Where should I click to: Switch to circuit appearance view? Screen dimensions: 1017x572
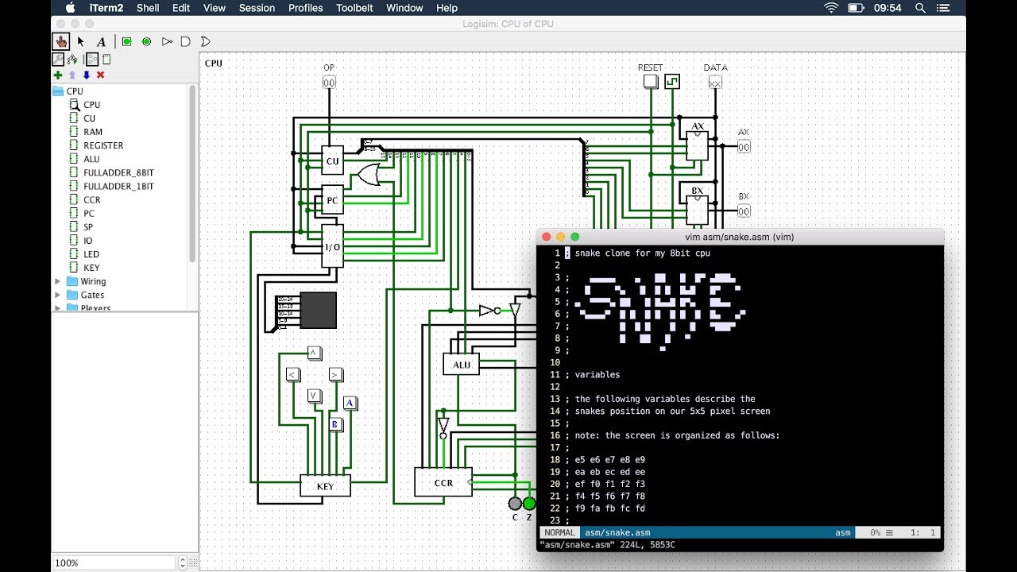[106, 59]
